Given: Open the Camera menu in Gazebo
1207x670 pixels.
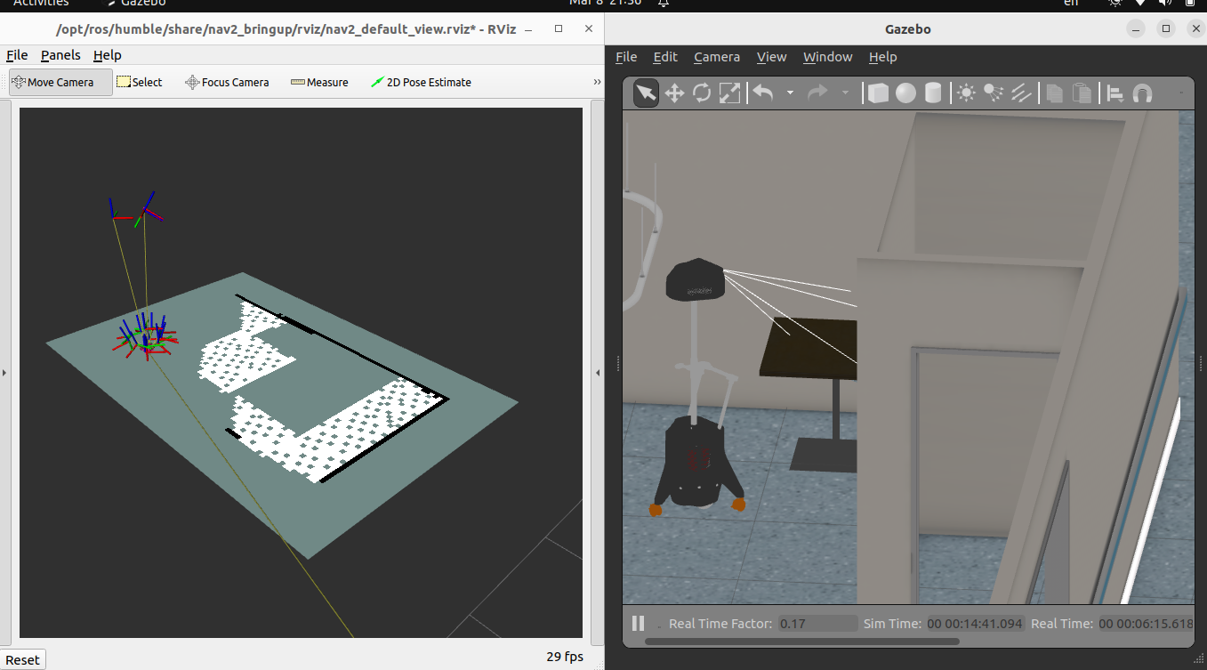Looking at the screenshot, I should pos(716,57).
